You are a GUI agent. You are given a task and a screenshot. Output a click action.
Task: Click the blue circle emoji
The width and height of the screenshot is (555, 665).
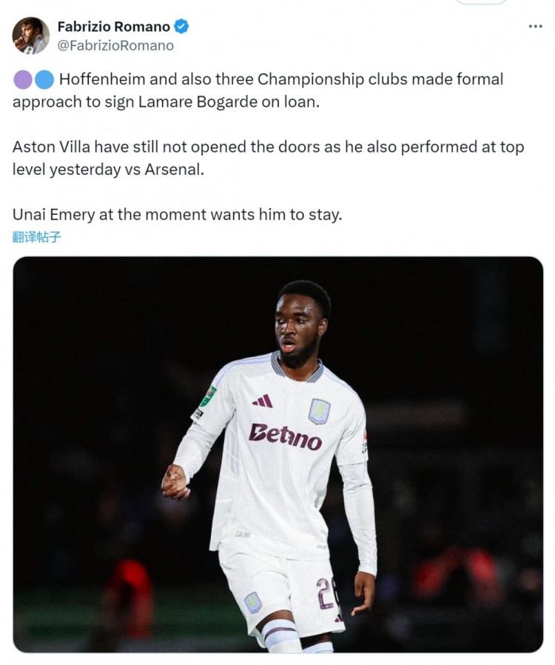click(x=44, y=79)
